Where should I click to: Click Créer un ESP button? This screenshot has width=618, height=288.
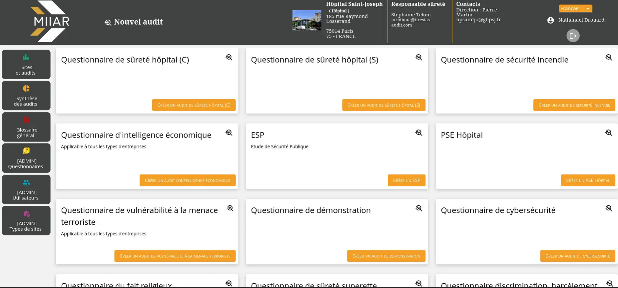tap(406, 180)
